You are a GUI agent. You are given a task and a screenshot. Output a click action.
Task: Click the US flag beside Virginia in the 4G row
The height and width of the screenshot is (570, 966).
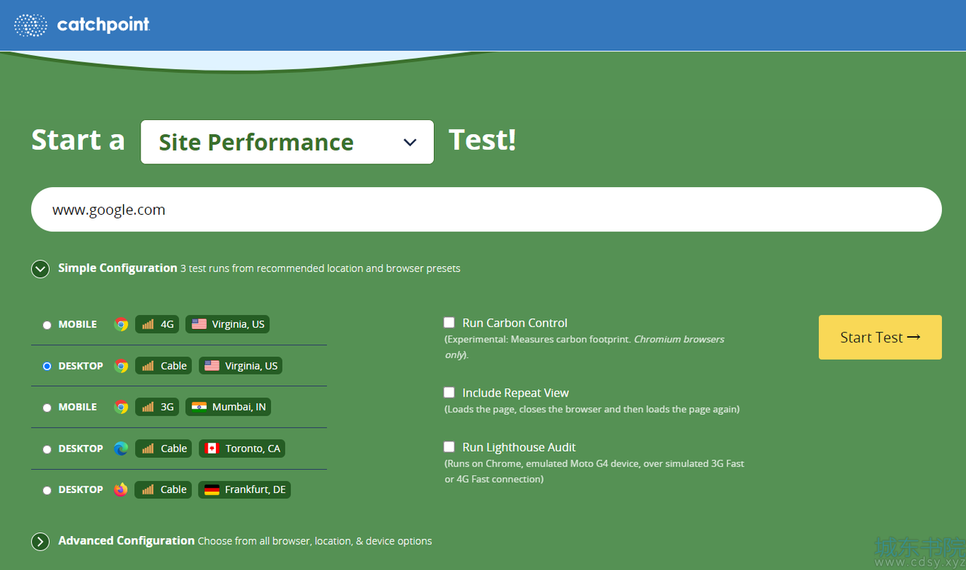(x=199, y=324)
